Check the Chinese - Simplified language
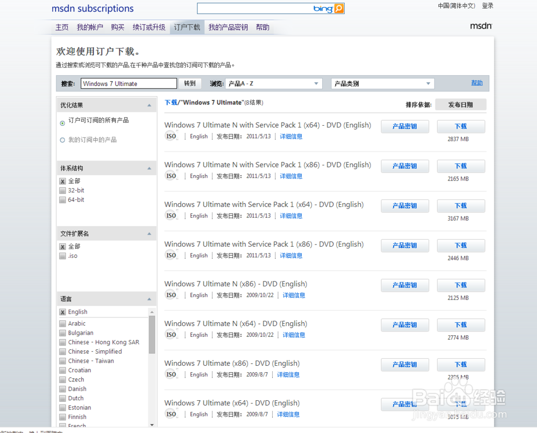Viewport: 537px width, 433px height. point(62,351)
